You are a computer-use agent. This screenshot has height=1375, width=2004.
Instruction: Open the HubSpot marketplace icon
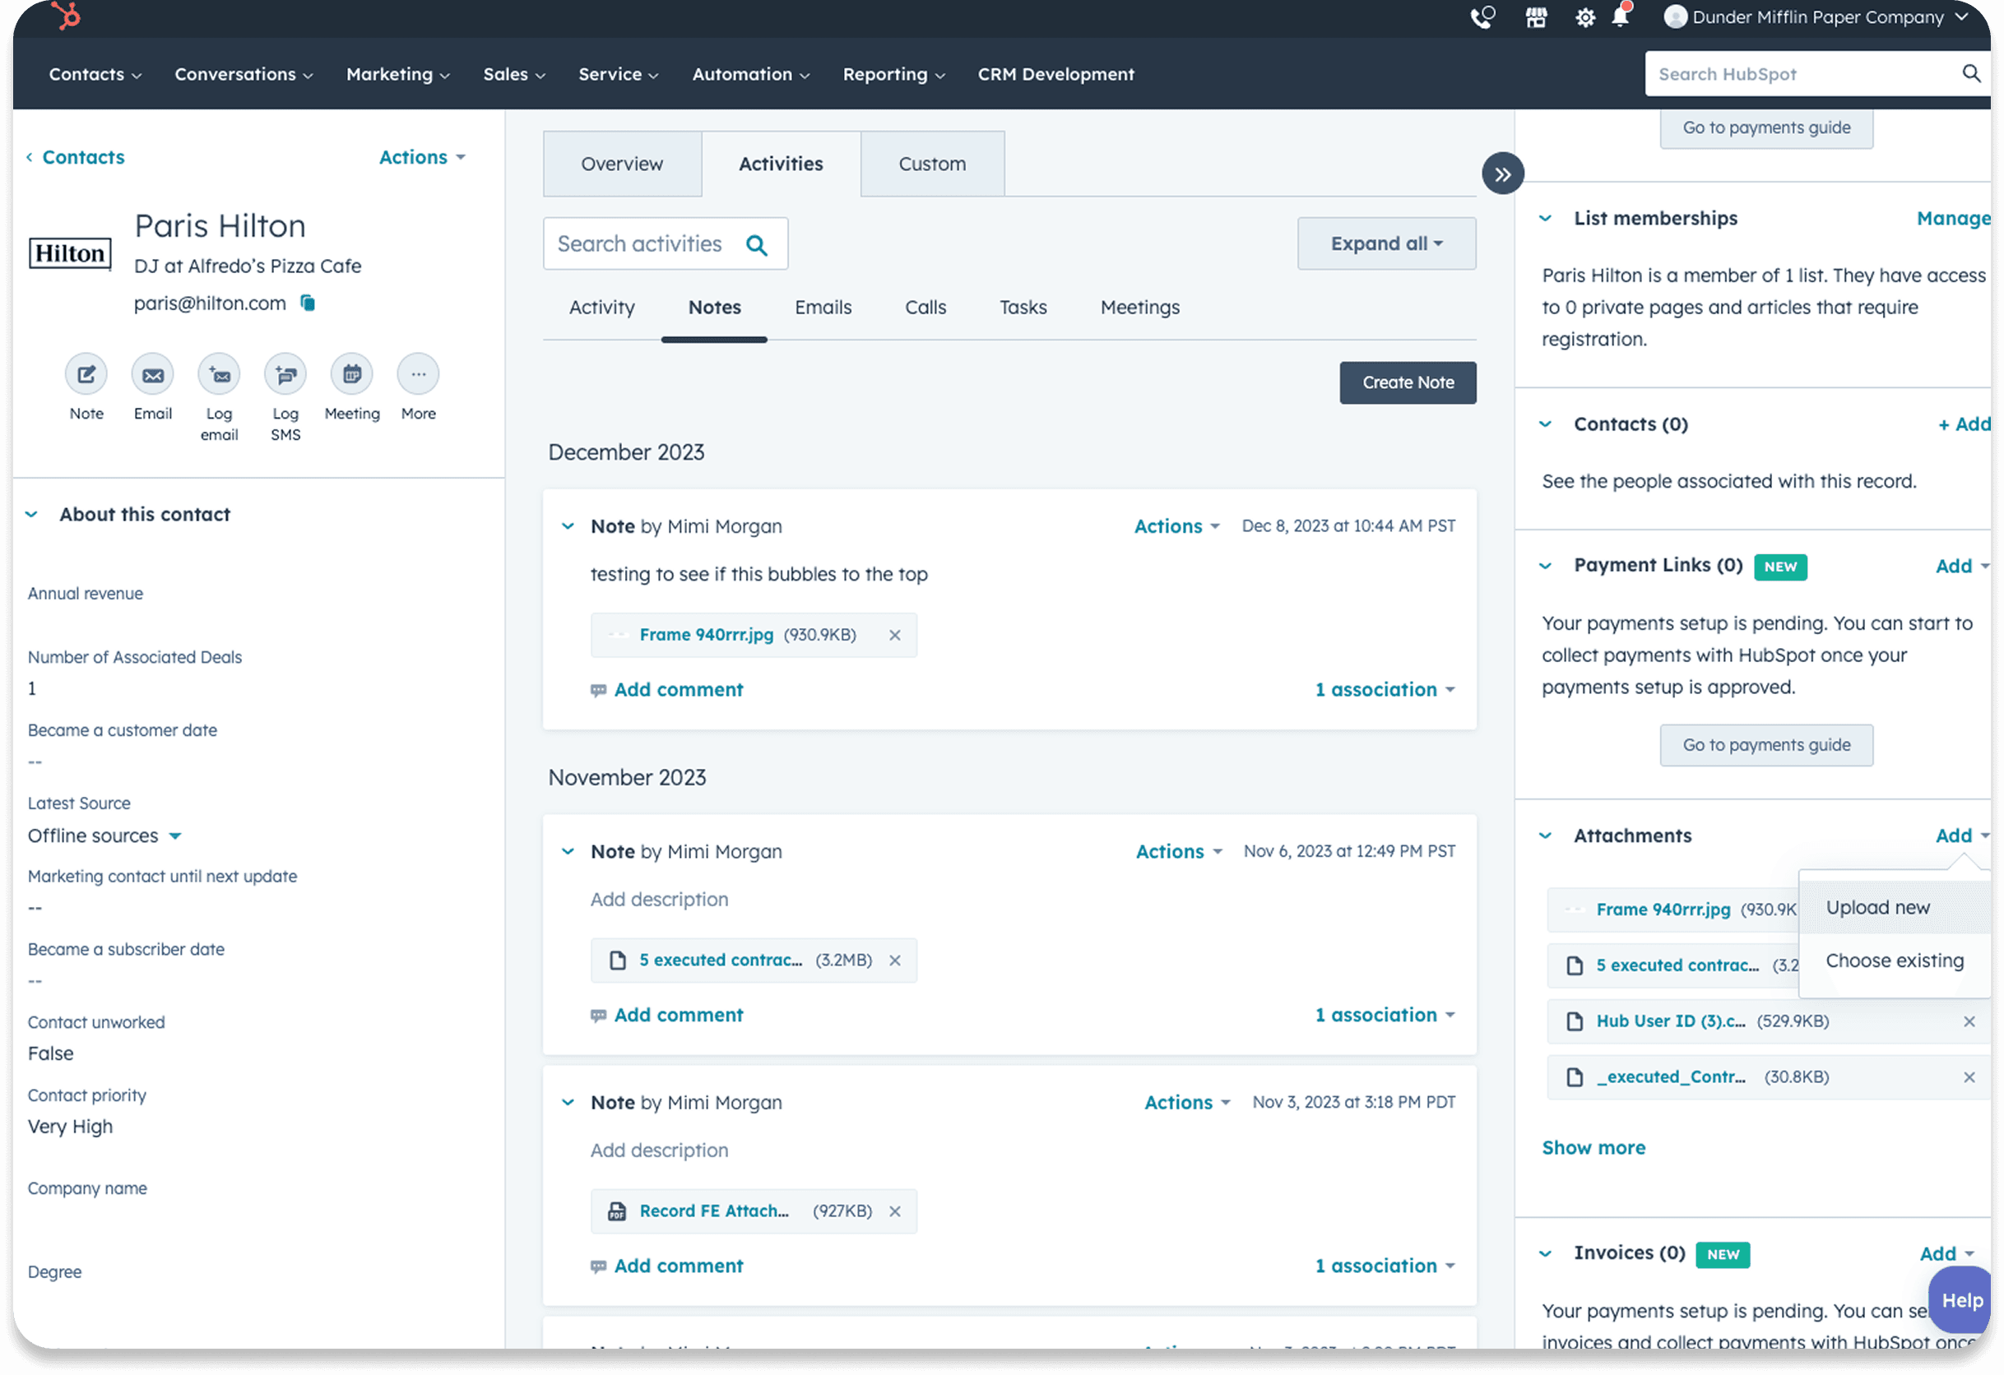point(1536,17)
